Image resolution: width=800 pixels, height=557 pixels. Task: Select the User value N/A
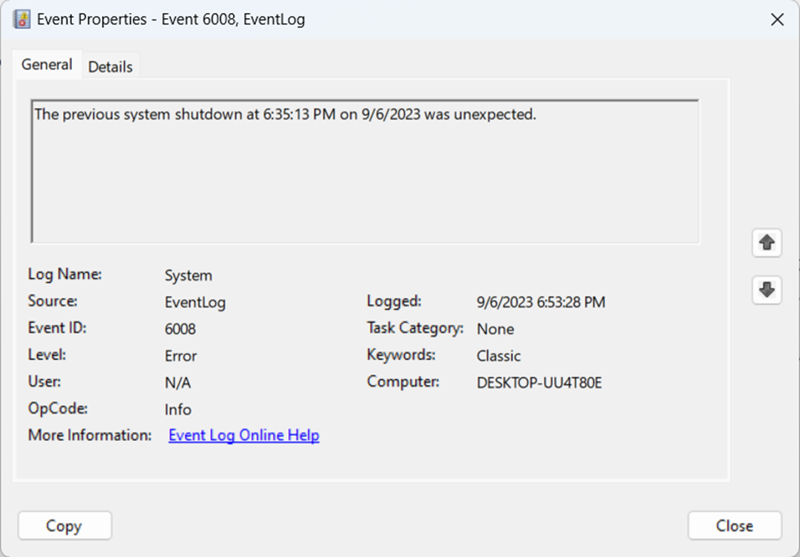click(x=178, y=383)
